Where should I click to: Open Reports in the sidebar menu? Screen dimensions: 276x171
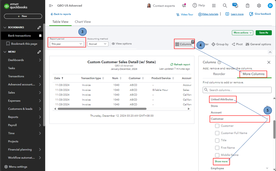(x=13, y=117)
